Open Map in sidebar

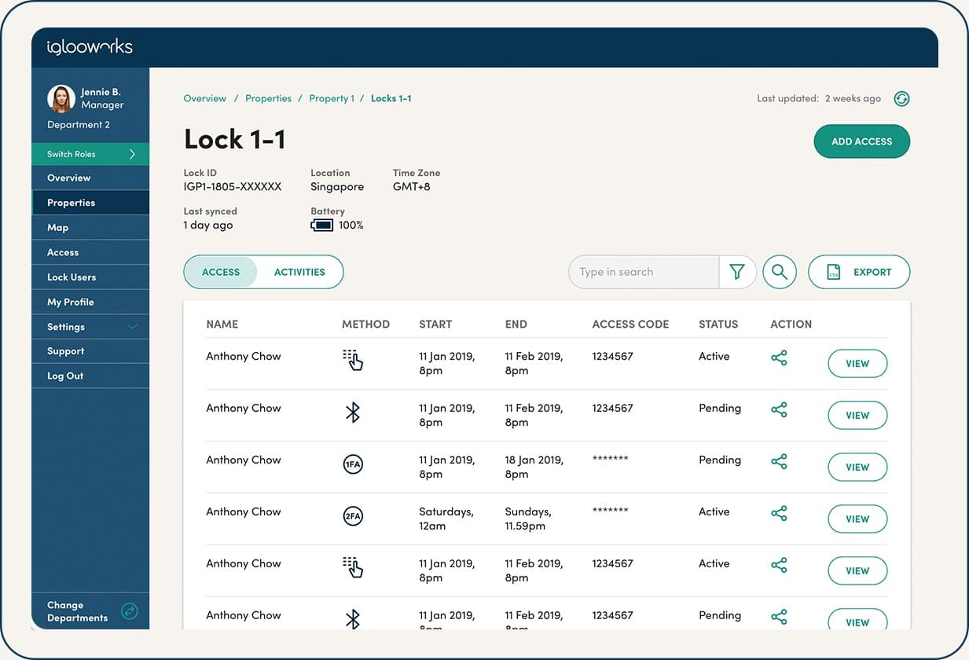coord(90,227)
